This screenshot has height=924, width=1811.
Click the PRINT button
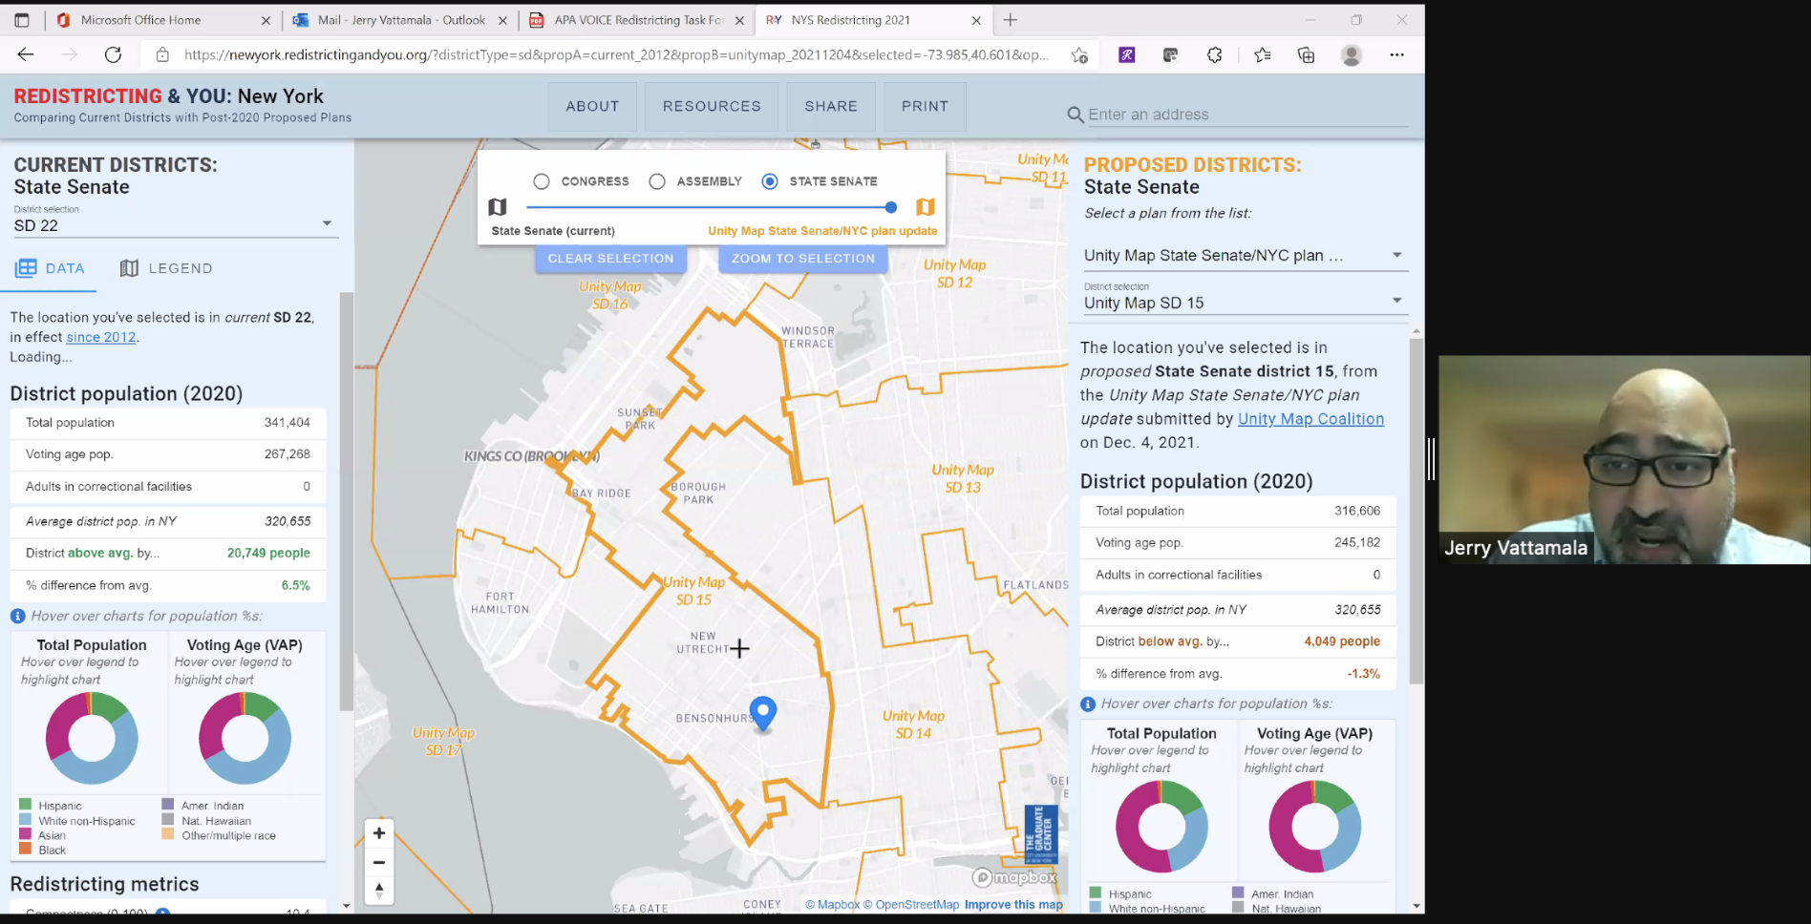click(925, 106)
